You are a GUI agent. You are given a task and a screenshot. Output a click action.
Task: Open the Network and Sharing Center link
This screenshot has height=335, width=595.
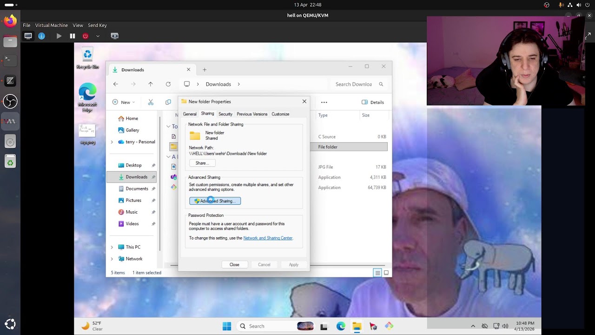(268, 238)
